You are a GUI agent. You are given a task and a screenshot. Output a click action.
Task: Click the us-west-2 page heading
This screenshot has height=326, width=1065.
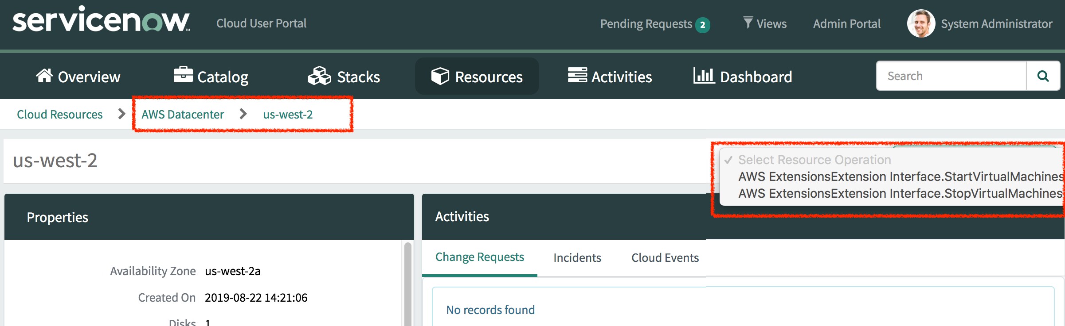[x=55, y=160]
